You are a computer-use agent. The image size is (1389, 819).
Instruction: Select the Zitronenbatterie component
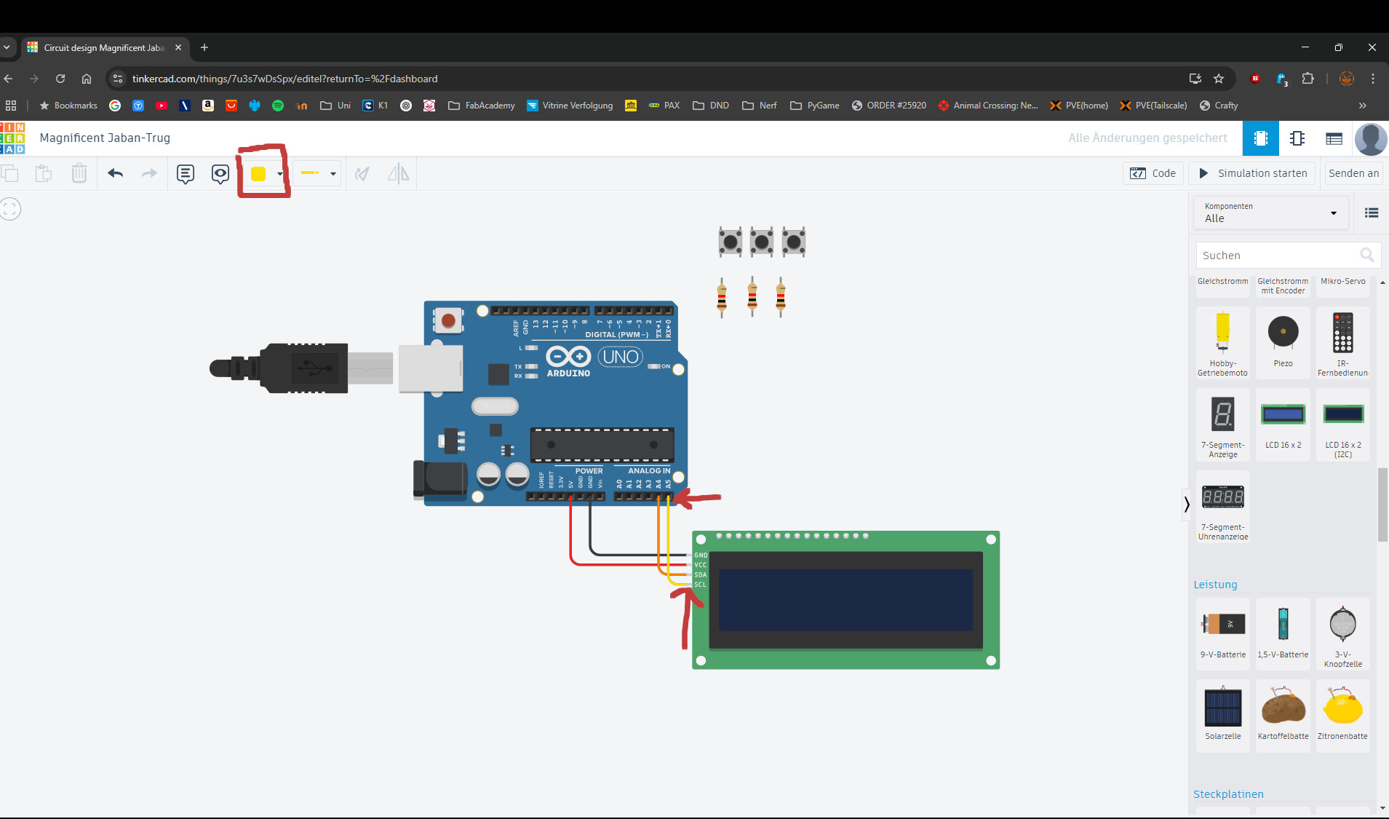(x=1342, y=715)
